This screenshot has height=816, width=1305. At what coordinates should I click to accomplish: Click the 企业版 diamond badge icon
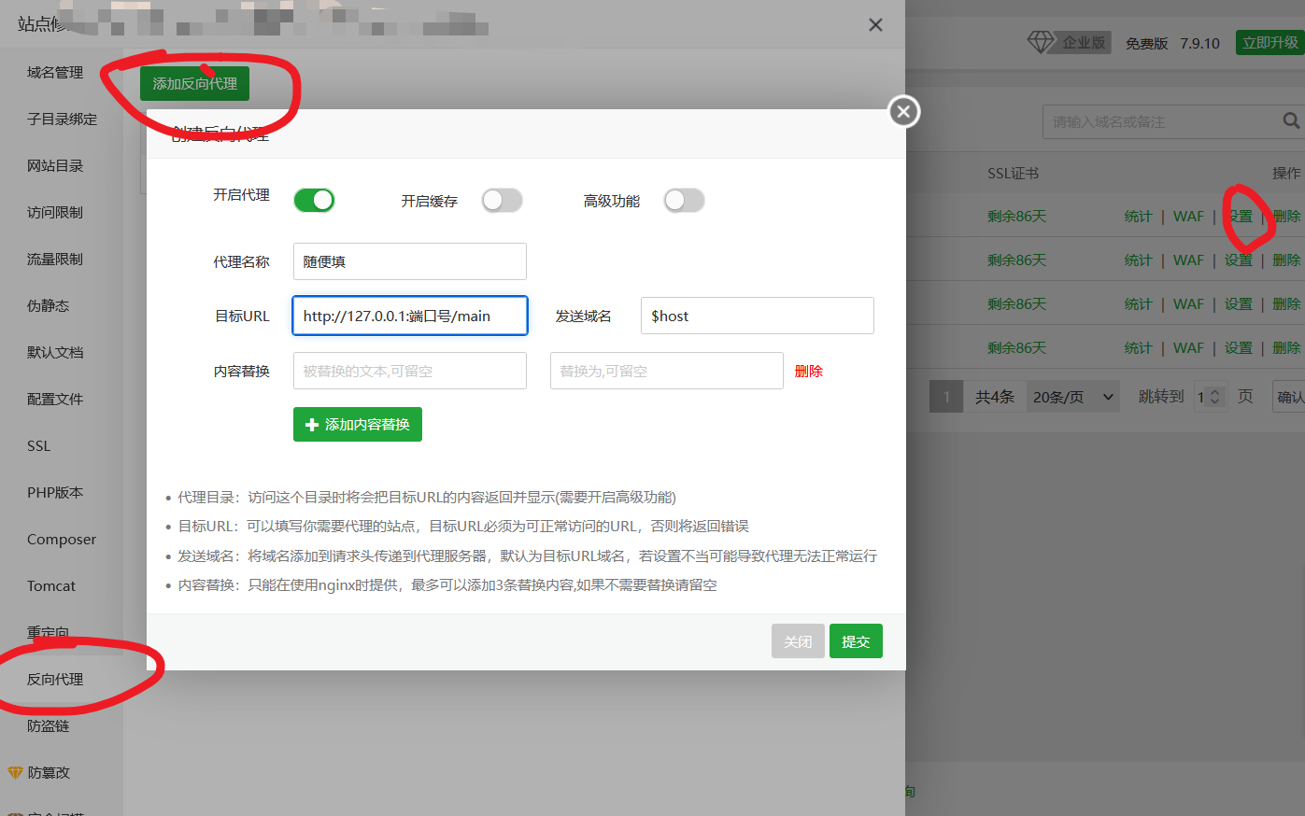tap(1040, 42)
